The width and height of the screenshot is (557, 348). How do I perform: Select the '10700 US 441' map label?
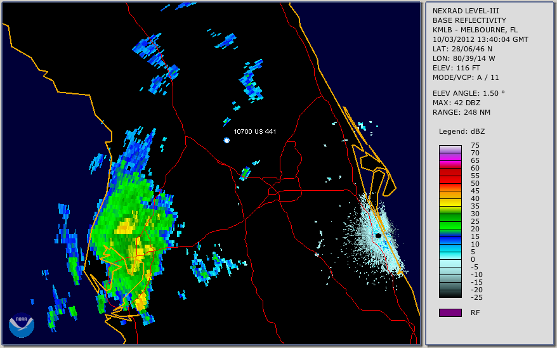point(254,131)
